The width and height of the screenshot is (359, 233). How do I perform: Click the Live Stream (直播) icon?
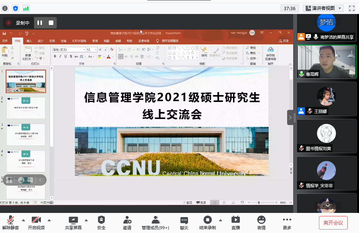point(235,220)
